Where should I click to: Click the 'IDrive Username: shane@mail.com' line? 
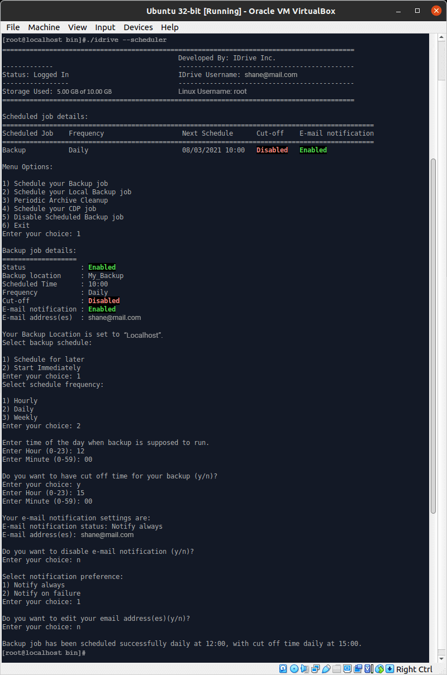pyautogui.click(x=237, y=75)
